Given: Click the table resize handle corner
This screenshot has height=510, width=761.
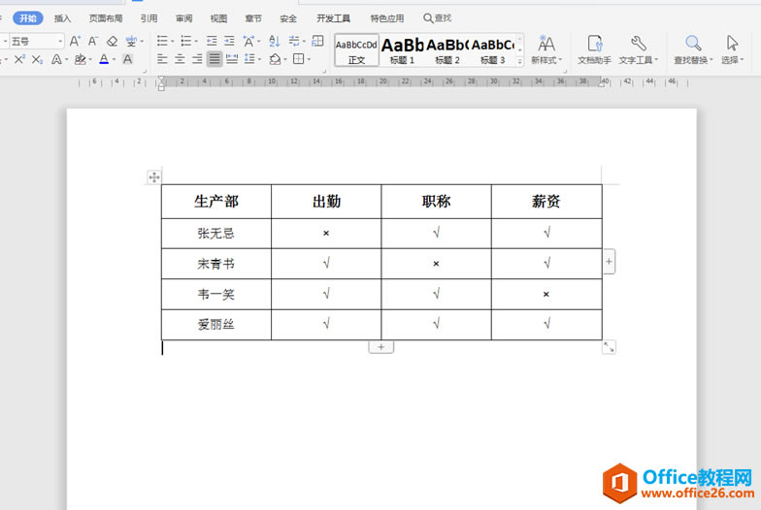Looking at the screenshot, I should [609, 347].
